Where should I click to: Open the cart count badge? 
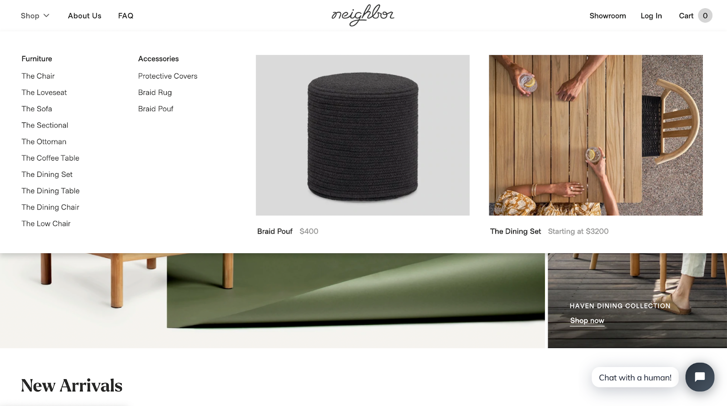pyautogui.click(x=705, y=15)
